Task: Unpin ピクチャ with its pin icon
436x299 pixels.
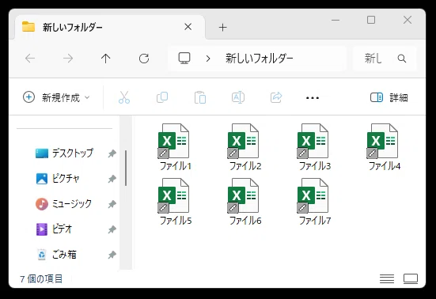Action: click(112, 179)
